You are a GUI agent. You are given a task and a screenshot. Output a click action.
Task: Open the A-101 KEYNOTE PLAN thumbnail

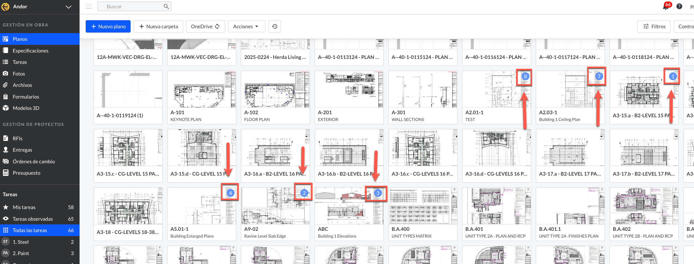coord(201,90)
